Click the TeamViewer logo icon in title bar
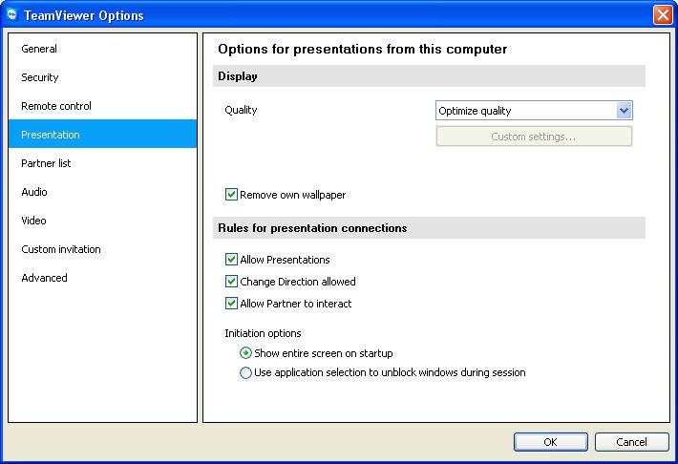The height and width of the screenshot is (464, 678). (11, 14)
